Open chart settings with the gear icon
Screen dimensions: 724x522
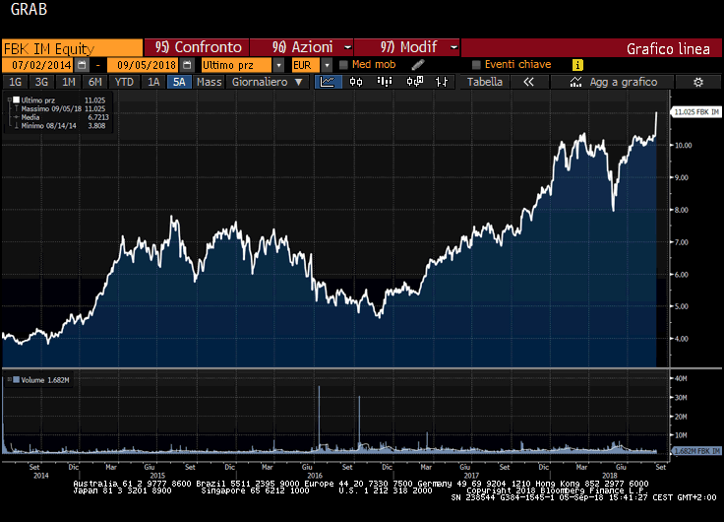click(x=697, y=83)
